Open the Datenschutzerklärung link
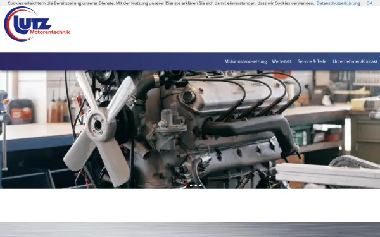Image resolution: width=380 pixels, height=237 pixels. point(338,3)
